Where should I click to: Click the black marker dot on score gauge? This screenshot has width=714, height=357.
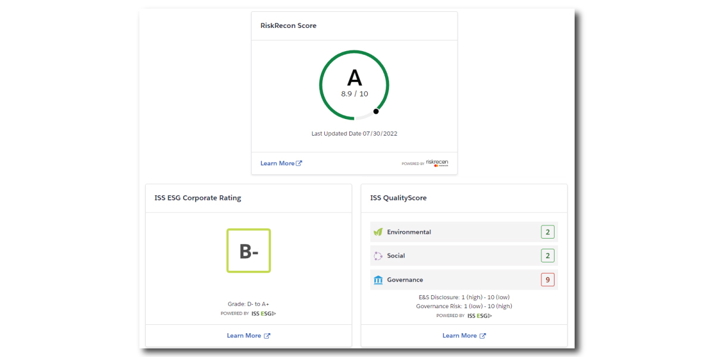(x=376, y=111)
